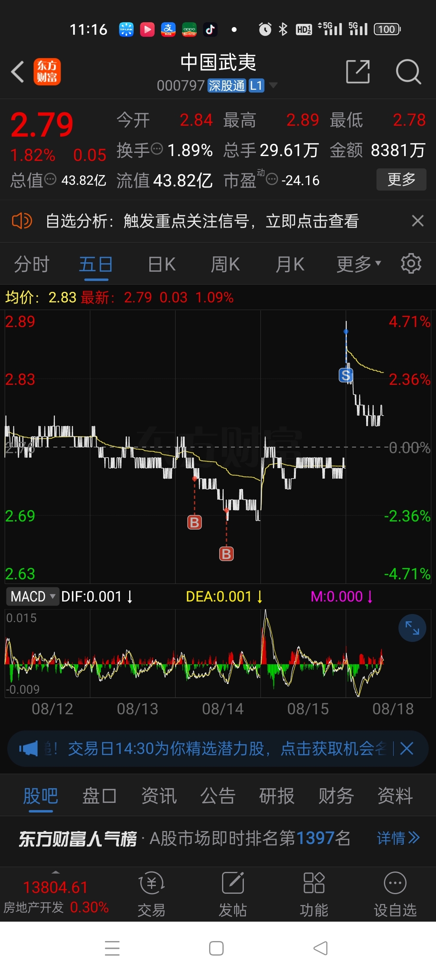Close the 自选分析 notification banner

tap(417, 221)
